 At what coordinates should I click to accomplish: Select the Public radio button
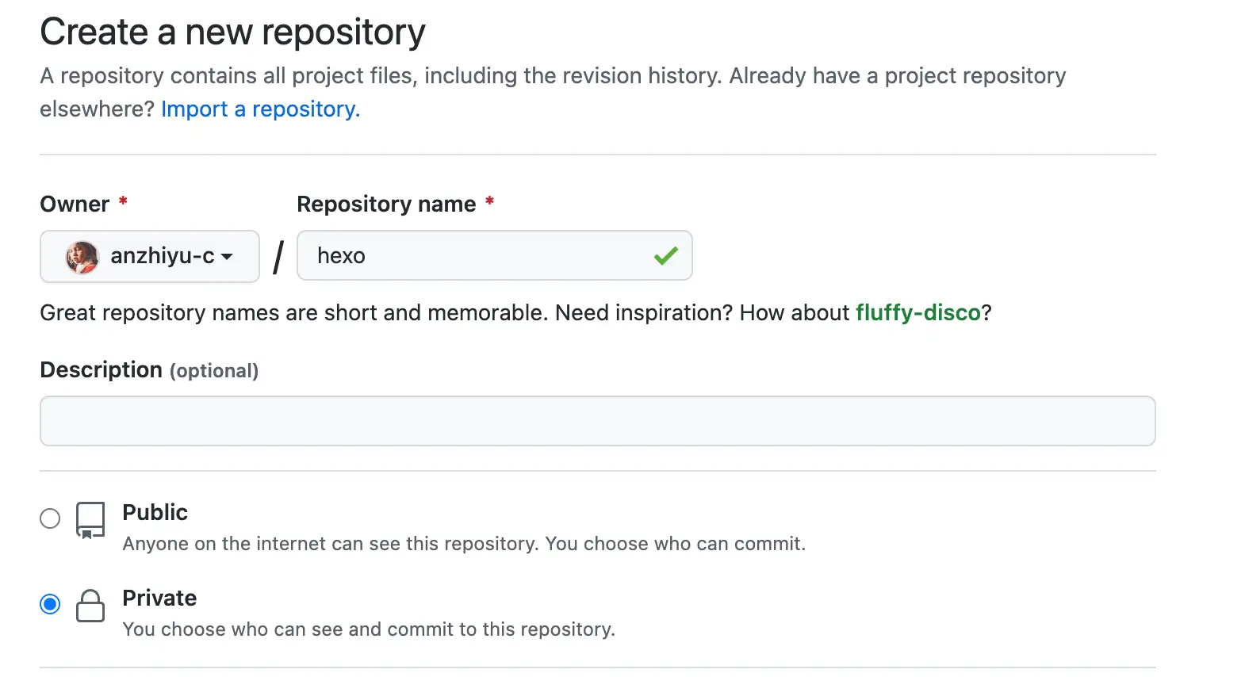[50, 518]
